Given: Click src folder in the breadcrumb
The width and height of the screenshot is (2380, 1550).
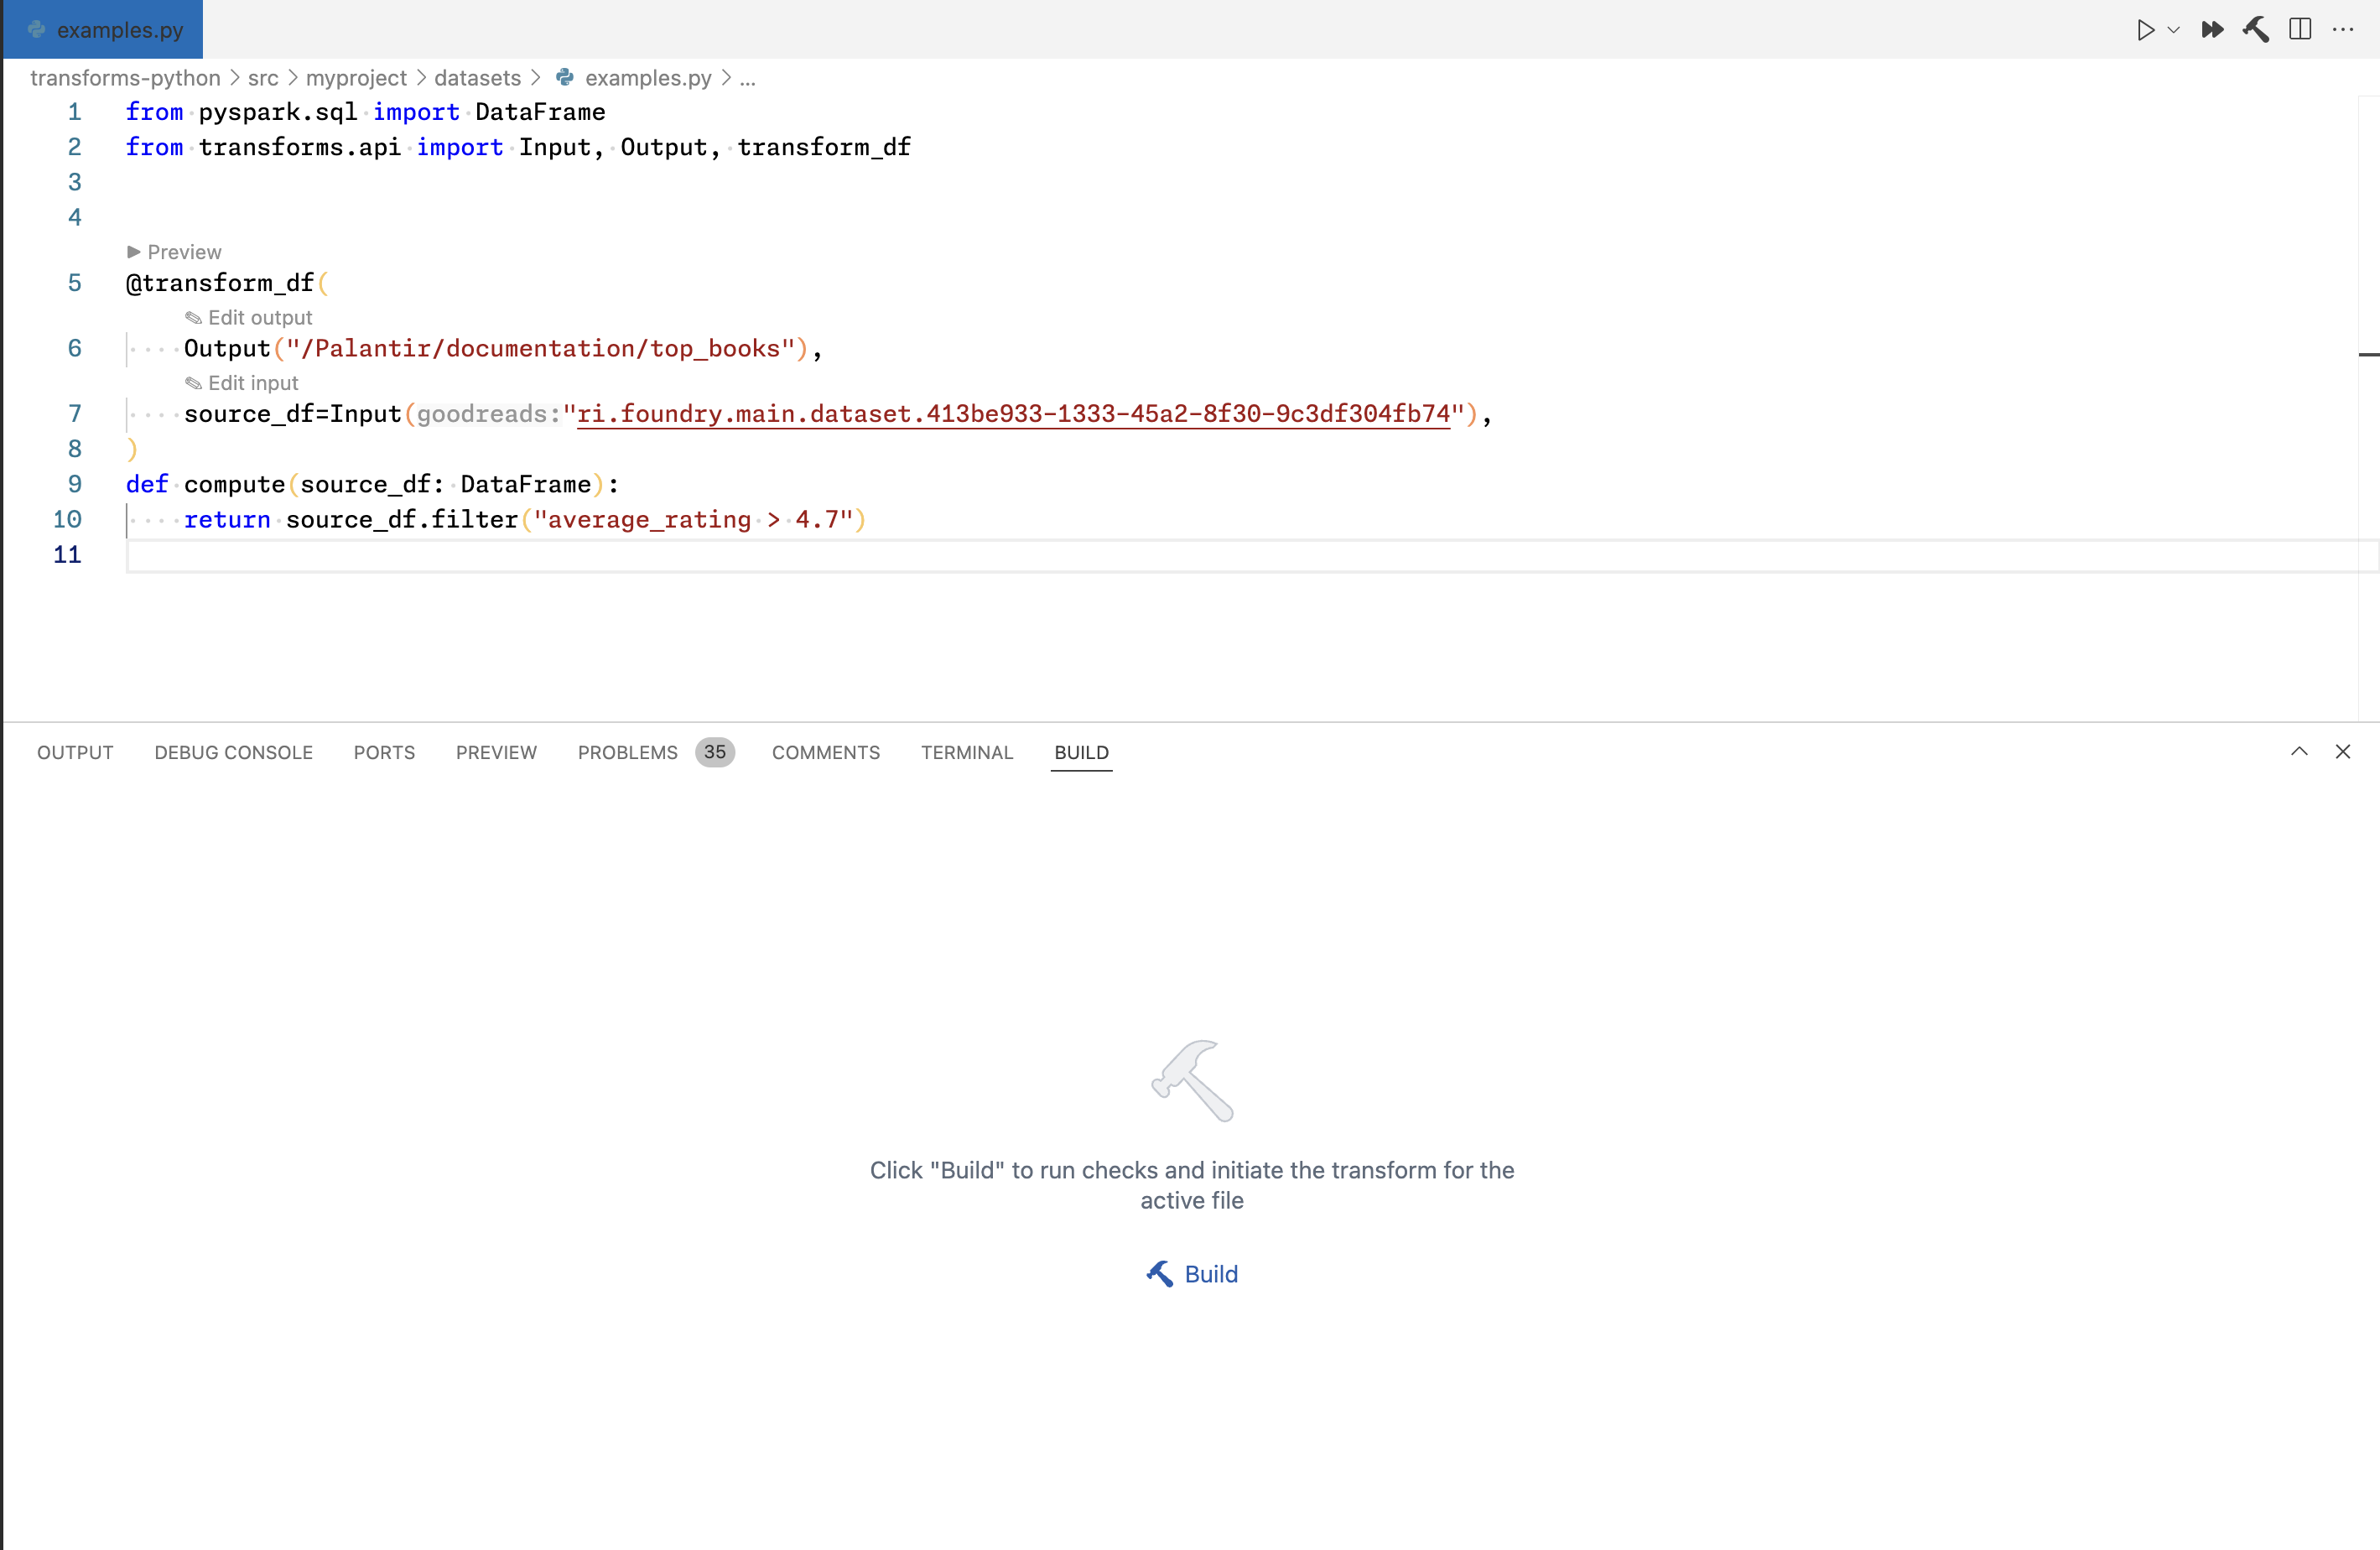Looking at the screenshot, I should click(x=263, y=78).
